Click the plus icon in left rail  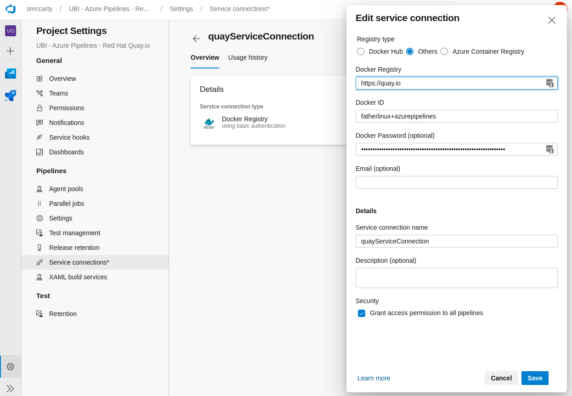tap(10, 51)
